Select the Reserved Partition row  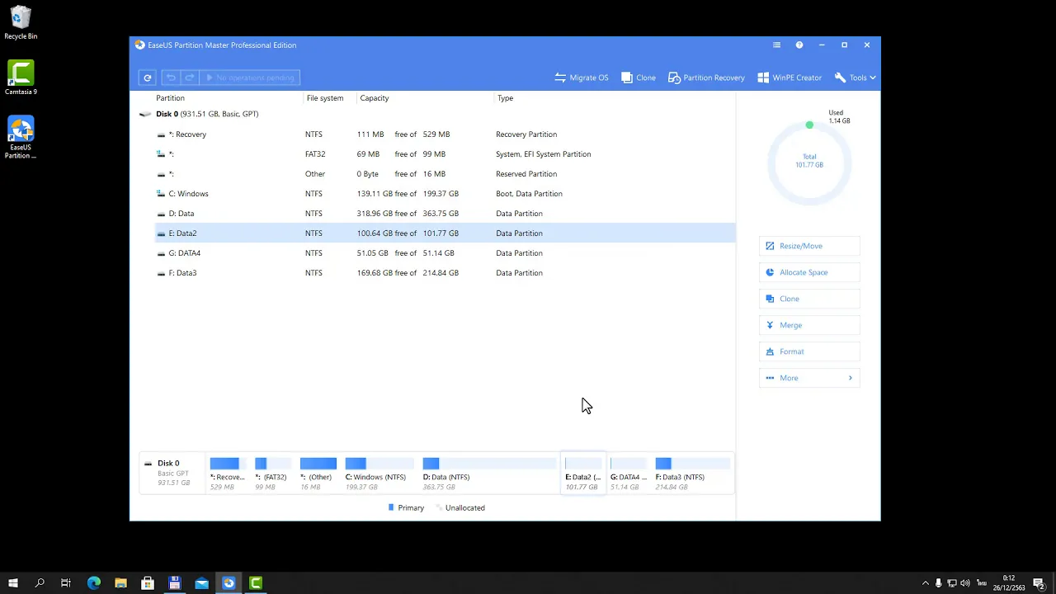click(x=445, y=174)
